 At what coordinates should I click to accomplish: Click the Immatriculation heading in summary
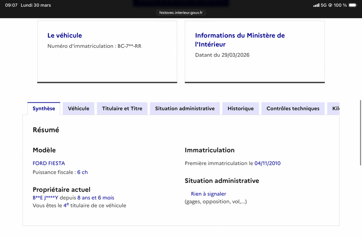coord(210,150)
